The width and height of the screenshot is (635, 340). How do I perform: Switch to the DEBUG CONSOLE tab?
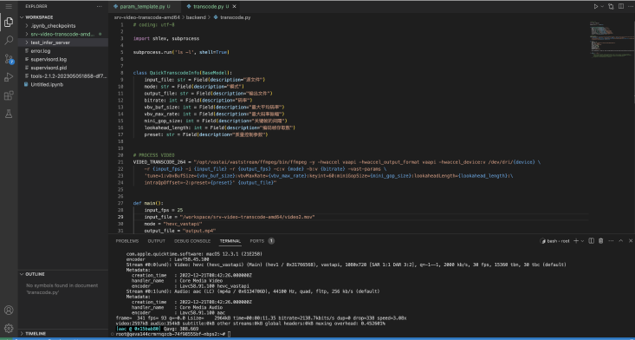[192, 241]
